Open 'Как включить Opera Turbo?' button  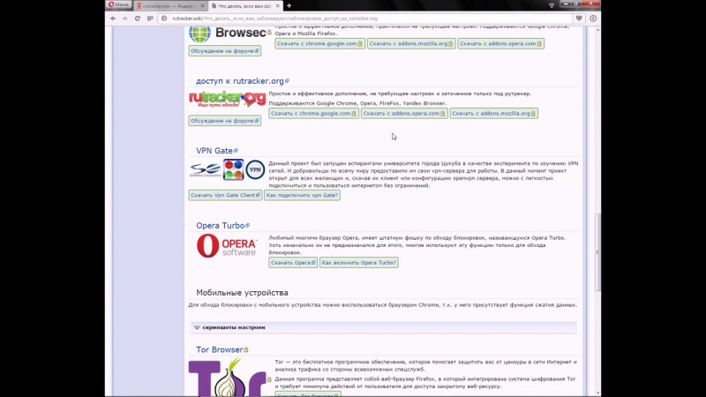(359, 262)
